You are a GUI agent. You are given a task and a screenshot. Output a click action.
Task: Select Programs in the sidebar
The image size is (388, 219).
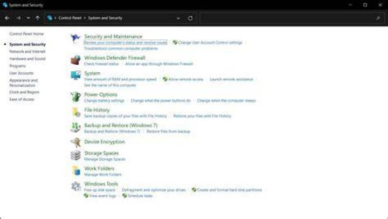tap(18, 66)
